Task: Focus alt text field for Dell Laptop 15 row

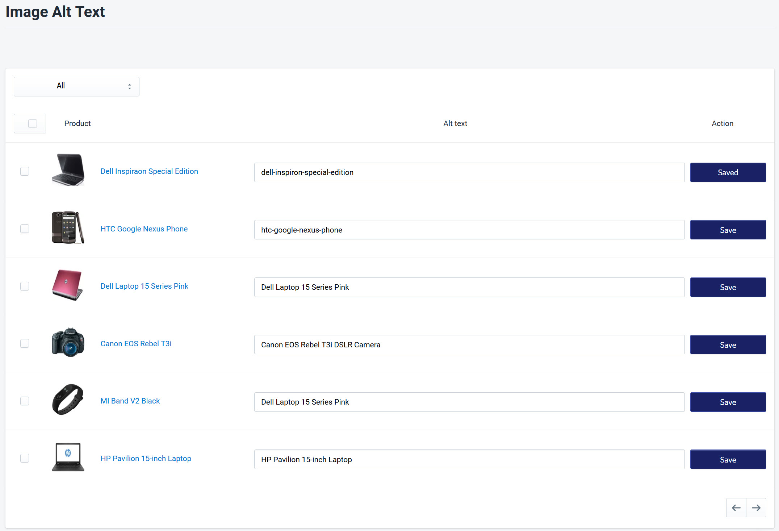Action: [469, 287]
